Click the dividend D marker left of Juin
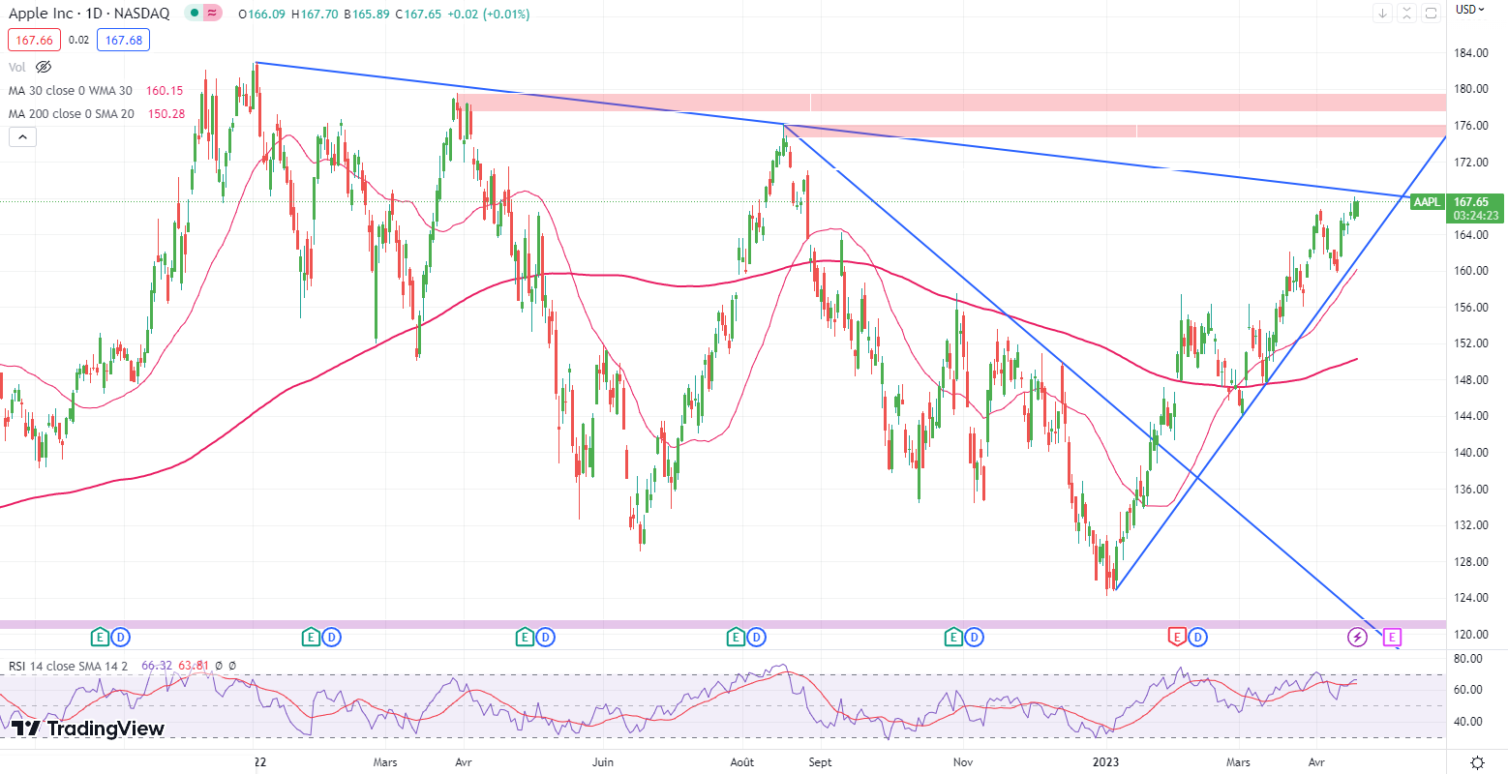Viewport: 1508px width, 774px height. point(546,637)
